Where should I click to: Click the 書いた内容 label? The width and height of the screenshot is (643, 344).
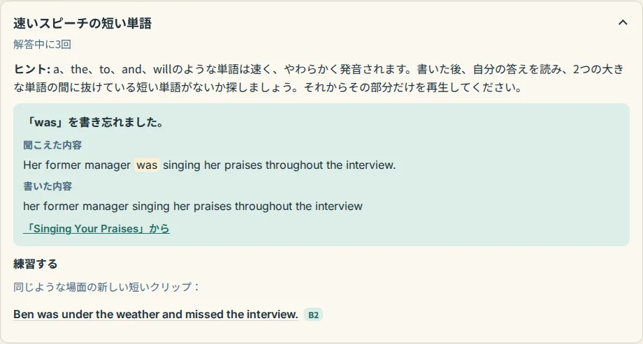coord(48,186)
